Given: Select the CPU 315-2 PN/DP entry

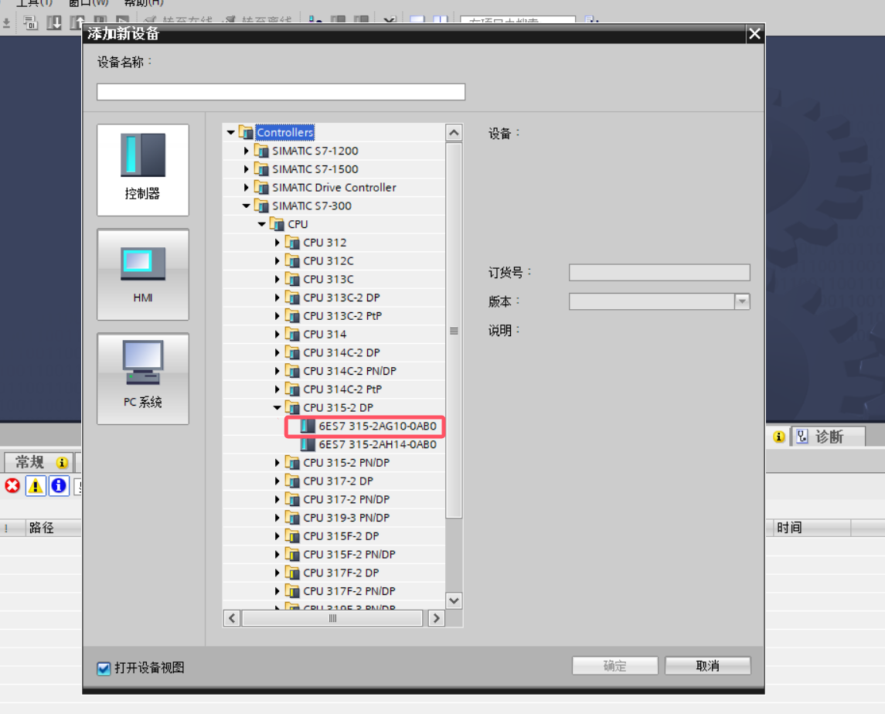Looking at the screenshot, I should coord(346,462).
